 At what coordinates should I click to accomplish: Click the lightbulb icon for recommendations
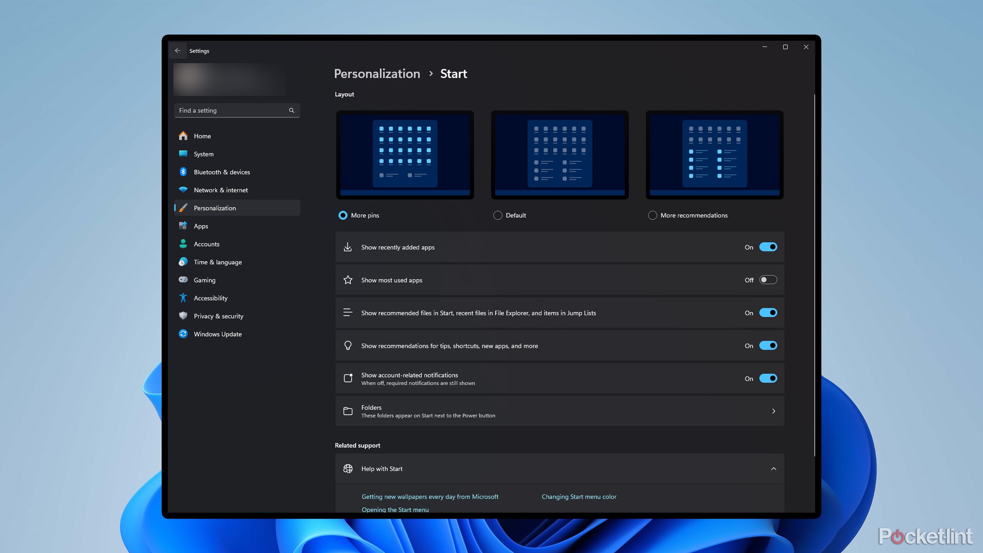point(348,346)
